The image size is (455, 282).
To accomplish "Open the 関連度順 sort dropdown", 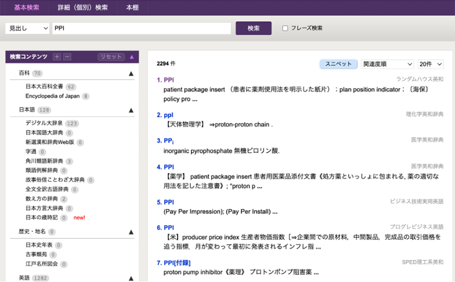I will [x=387, y=64].
